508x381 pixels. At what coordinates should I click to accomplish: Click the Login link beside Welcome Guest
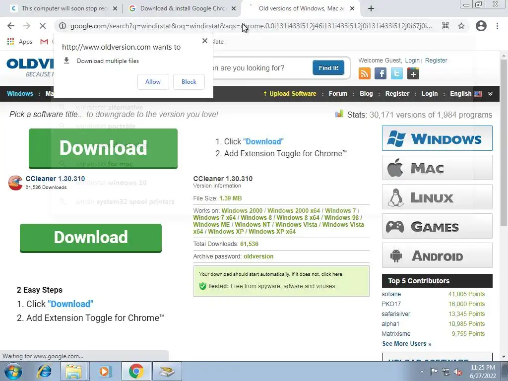pos(412,60)
